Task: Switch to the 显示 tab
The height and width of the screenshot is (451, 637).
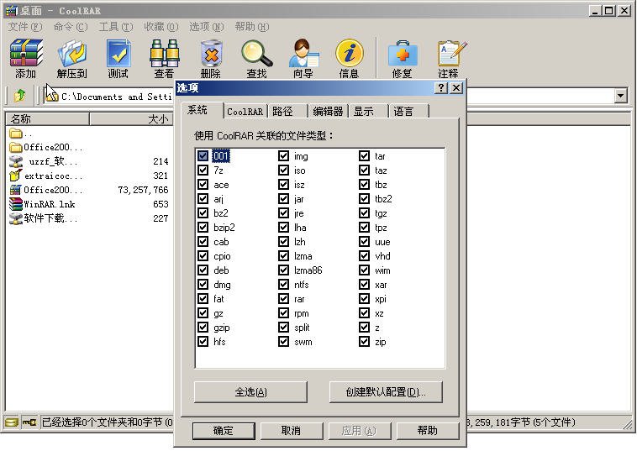Action: 368,111
